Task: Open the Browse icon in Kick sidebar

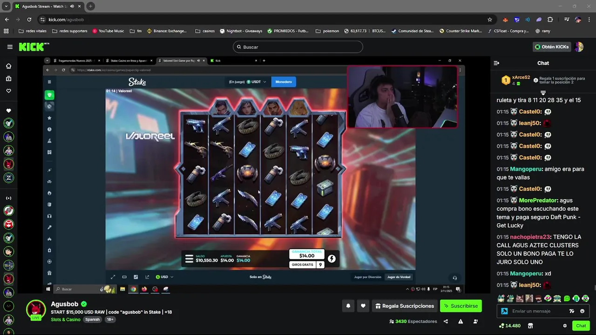Action: (x=8, y=79)
